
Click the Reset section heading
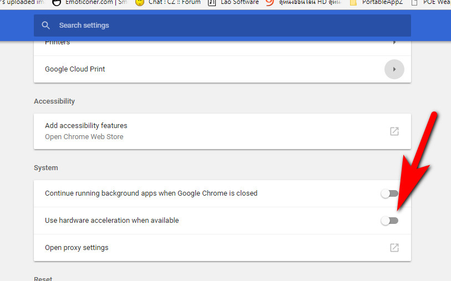click(43, 278)
